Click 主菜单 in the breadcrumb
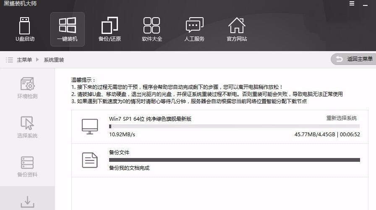 pyautogui.click(x=24, y=60)
